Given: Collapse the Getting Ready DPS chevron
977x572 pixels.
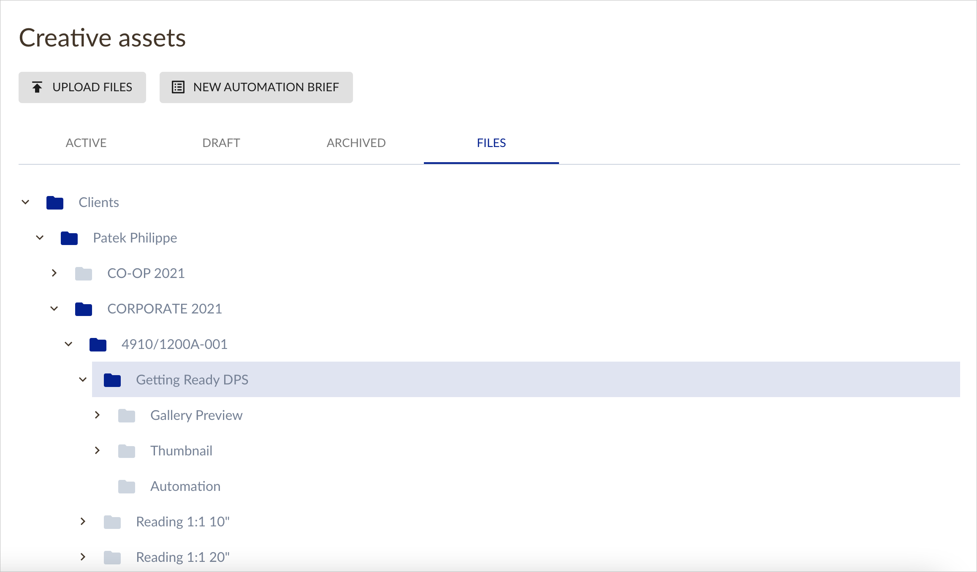Looking at the screenshot, I should (x=83, y=380).
